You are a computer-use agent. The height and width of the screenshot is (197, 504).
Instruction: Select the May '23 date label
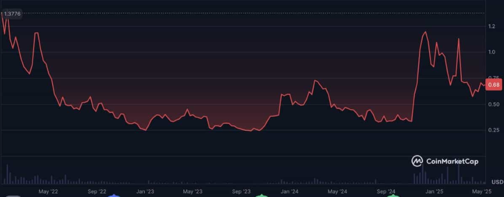193,191
